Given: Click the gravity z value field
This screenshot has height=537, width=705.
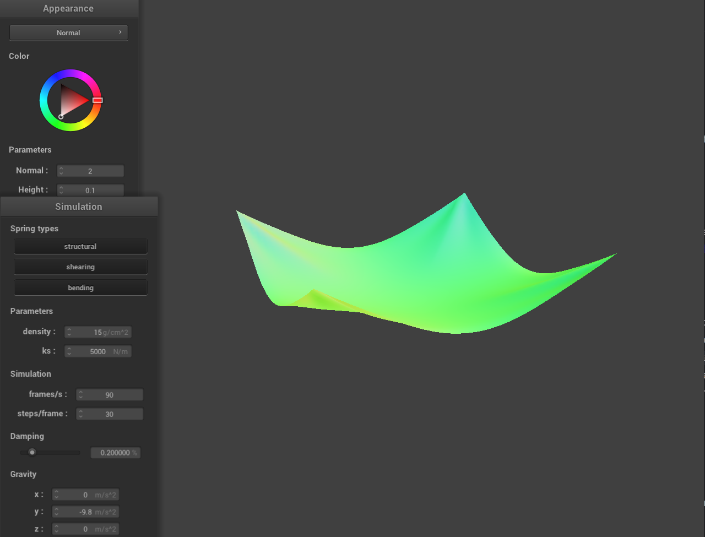Looking at the screenshot, I should pyautogui.click(x=85, y=529).
